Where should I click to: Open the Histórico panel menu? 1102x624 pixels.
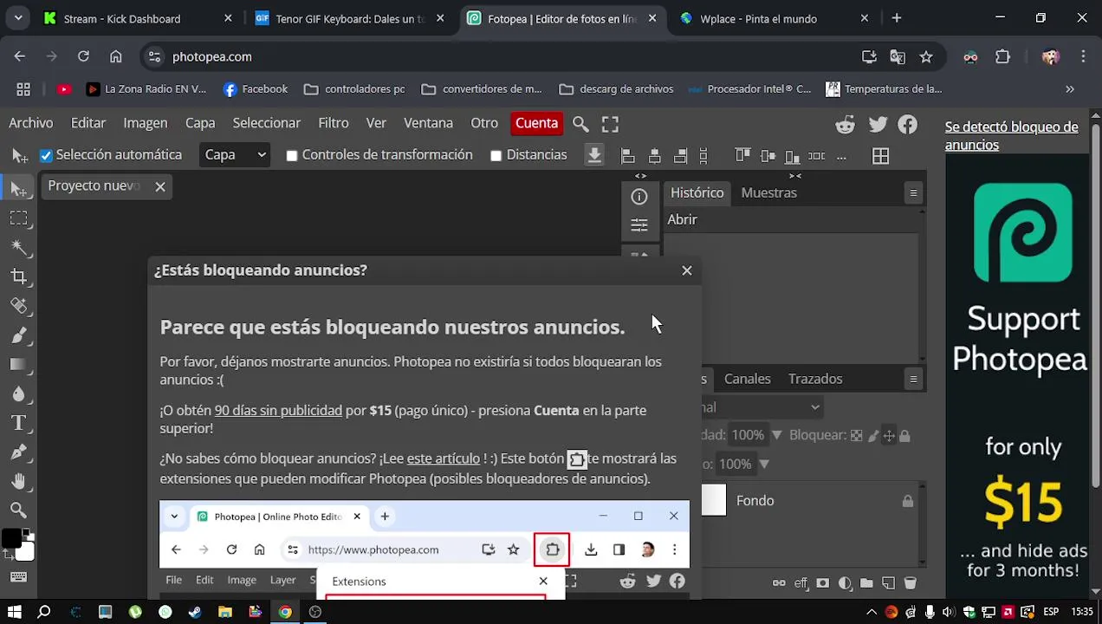click(x=913, y=193)
